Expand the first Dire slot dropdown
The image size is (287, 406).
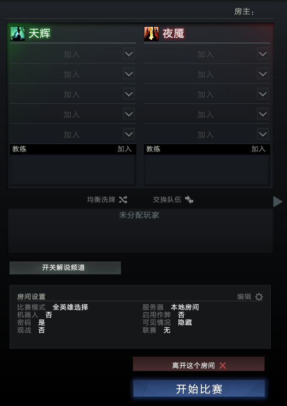point(263,54)
